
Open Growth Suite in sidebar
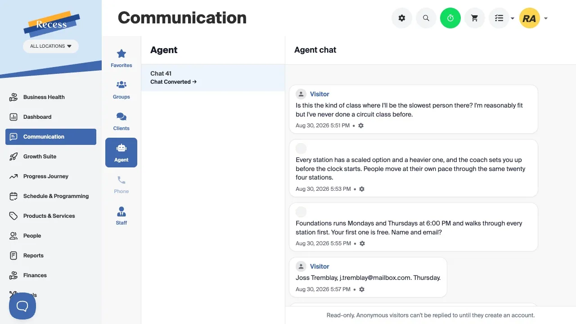click(51, 157)
